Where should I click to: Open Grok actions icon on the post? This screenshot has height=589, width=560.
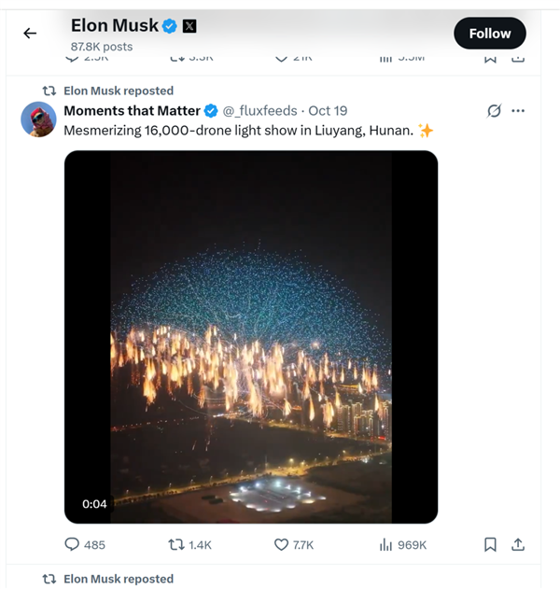tap(495, 111)
